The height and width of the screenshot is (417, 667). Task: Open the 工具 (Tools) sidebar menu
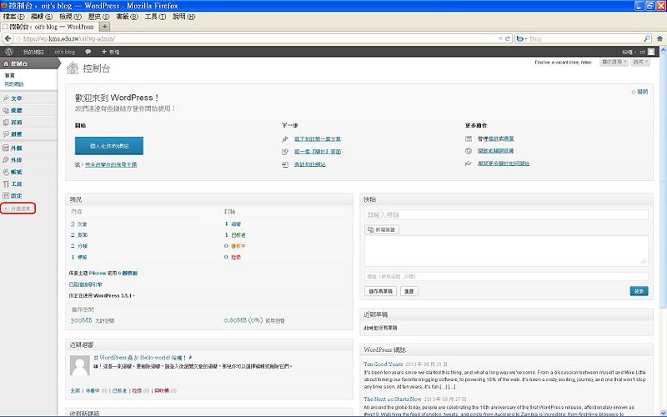(17, 183)
